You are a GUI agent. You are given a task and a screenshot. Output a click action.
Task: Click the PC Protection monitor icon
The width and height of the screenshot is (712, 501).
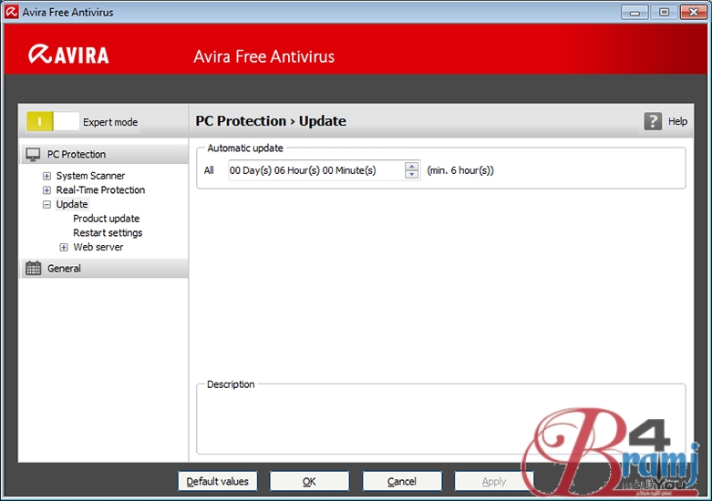pyautogui.click(x=33, y=154)
